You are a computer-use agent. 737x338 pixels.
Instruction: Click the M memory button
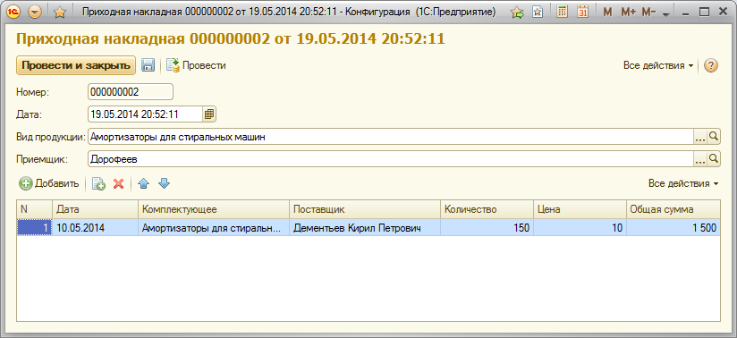607,13
